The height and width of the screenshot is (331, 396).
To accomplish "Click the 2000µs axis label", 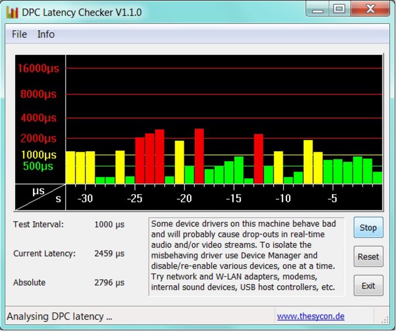I will [39, 138].
